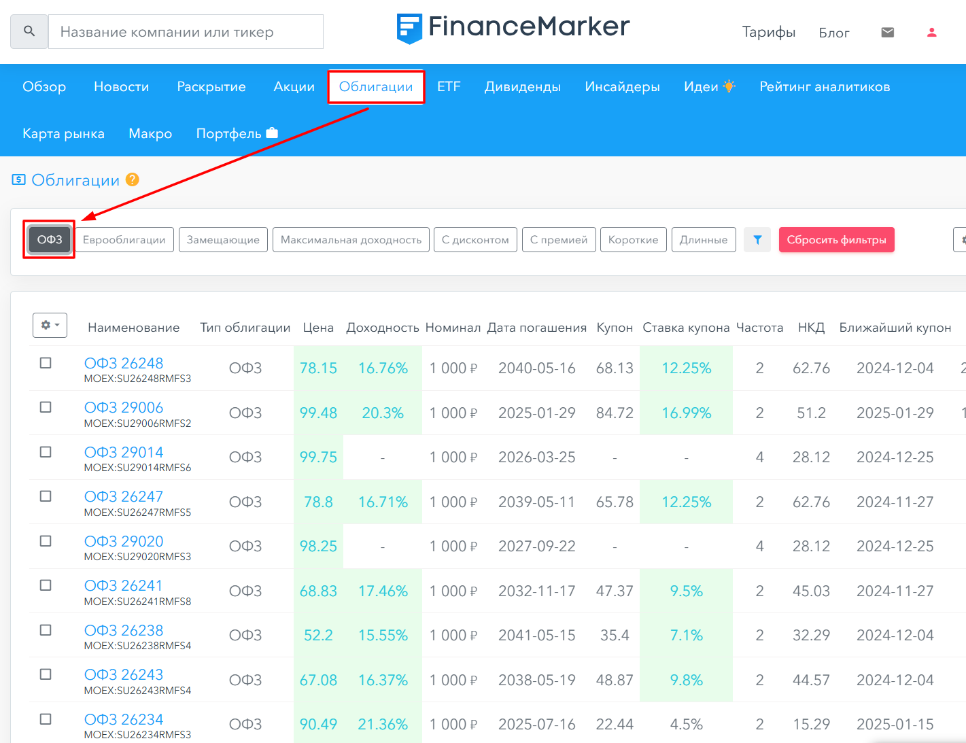
Task: Toggle the ОФЗ filter button
Action: [50, 240]
